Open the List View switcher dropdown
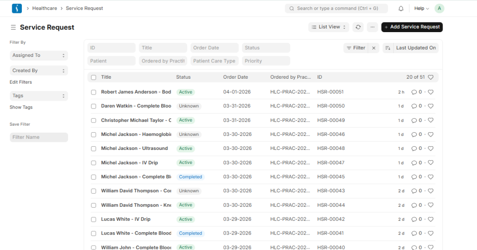This screenshot has width=477, height=250. (x=328, y=27)
